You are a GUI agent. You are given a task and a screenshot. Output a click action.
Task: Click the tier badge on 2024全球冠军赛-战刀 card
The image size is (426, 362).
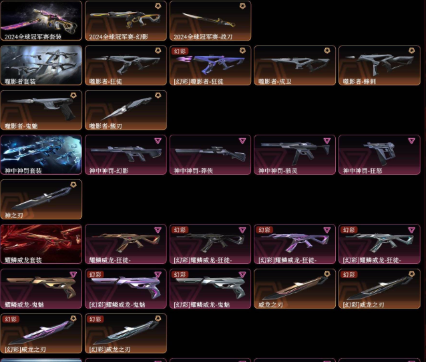click(242, 6)
